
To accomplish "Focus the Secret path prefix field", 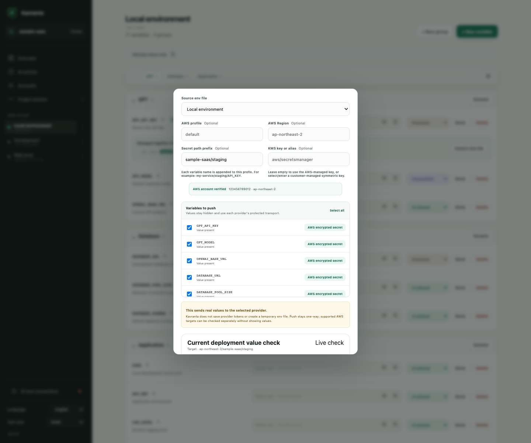I will tap(222, 159).
